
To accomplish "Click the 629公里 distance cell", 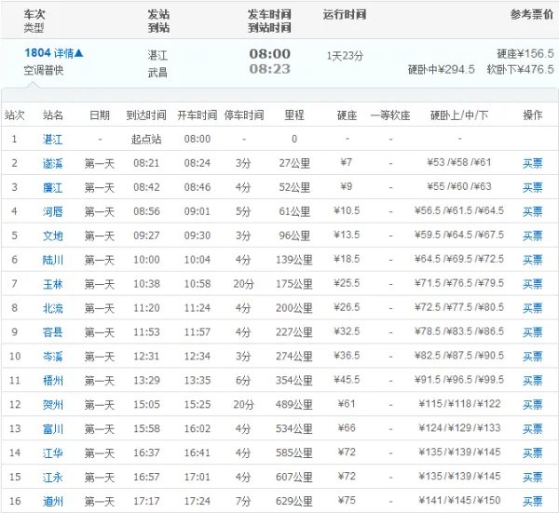I will [x=294, y=501].
